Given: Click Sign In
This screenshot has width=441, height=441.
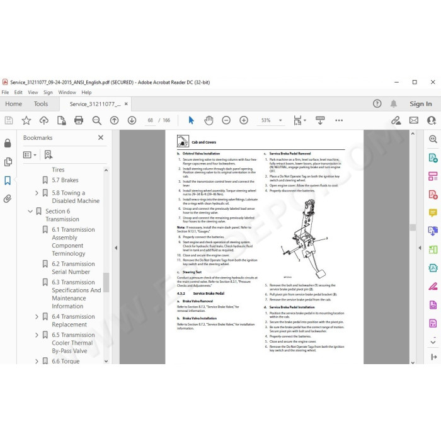Looking at the screenshot, I should 420,104.
